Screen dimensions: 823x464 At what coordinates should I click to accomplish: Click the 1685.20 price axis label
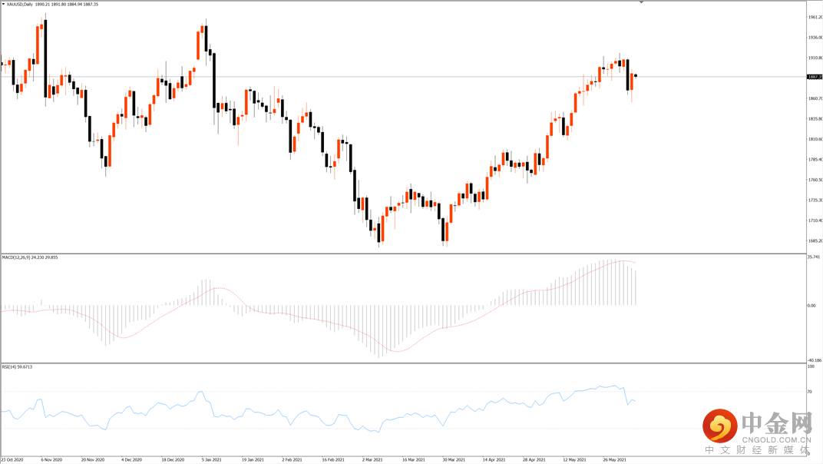[x=815, y=240]
